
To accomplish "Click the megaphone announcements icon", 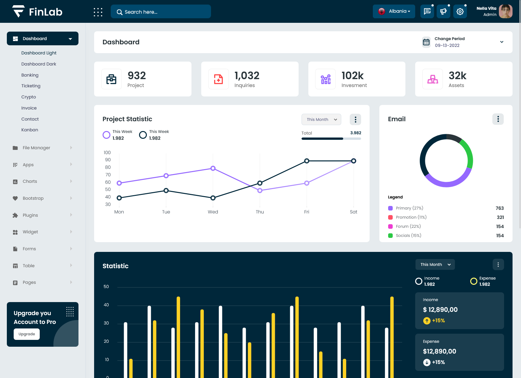I will [x=443, y=12].
